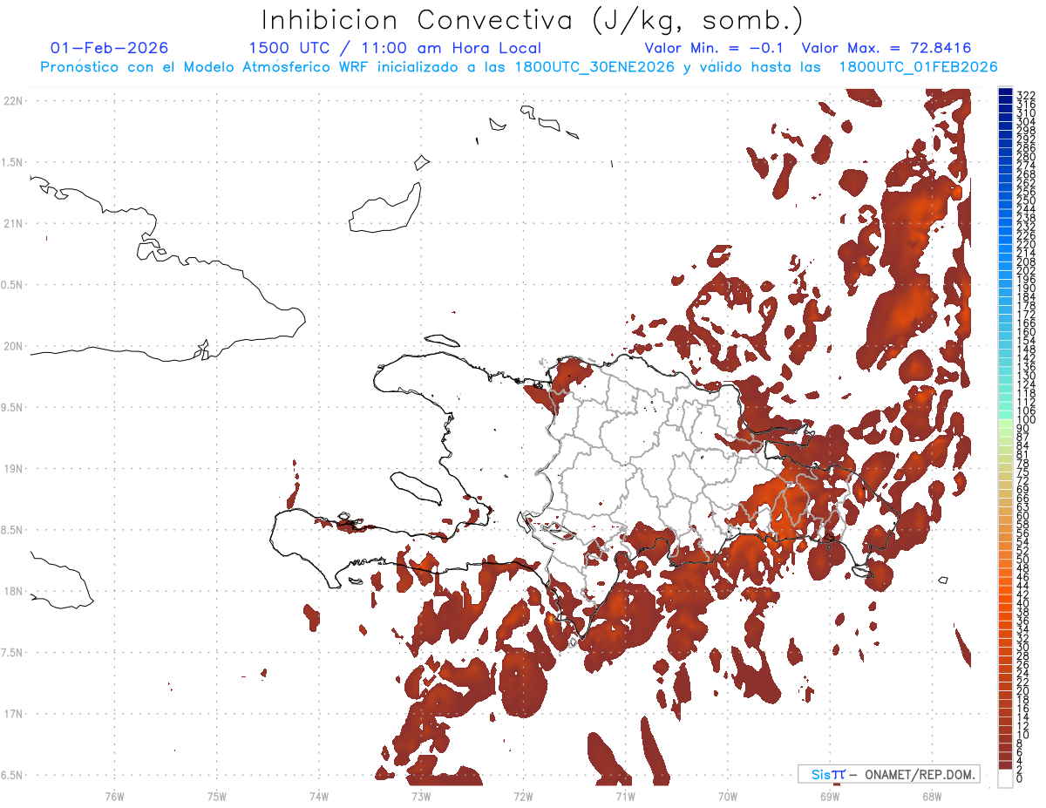Click the '19N' latitude label
The image size is (1046, 808).
tap(12, 468)
